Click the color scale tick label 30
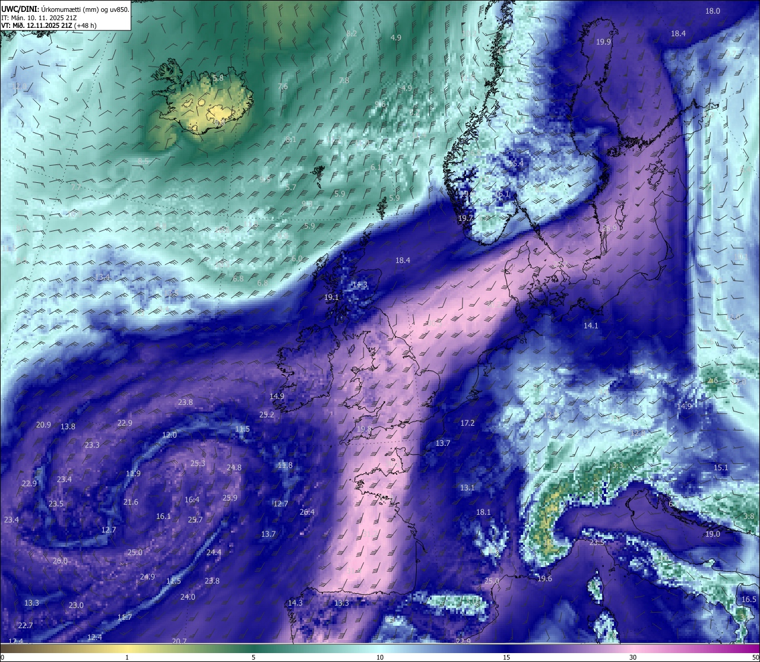The width and height of the screenshot is (760, 662). (x=633, y=657)
